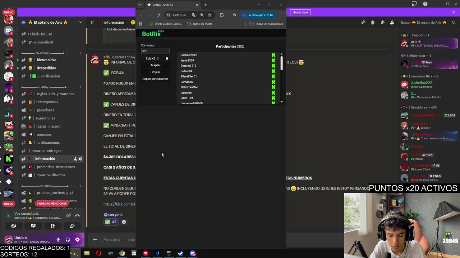Click the participants list scrollbar
Image resolution: width=460 pixels, height=258 pixels.
pyautogui.click(x=281, y=63)
